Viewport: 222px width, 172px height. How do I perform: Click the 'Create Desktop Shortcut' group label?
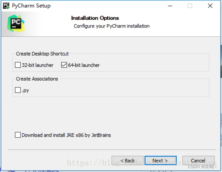pos(42,54)
